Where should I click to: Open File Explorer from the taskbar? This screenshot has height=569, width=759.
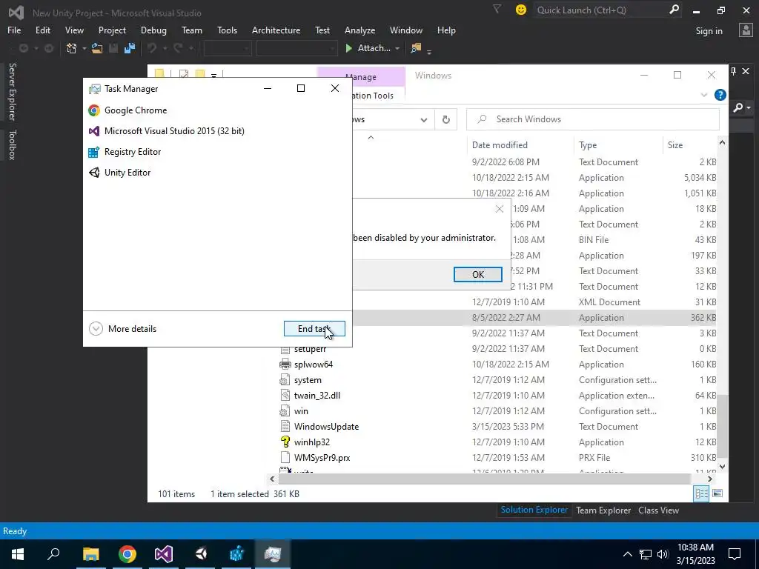pyautogui.click(x=90, y=554)
